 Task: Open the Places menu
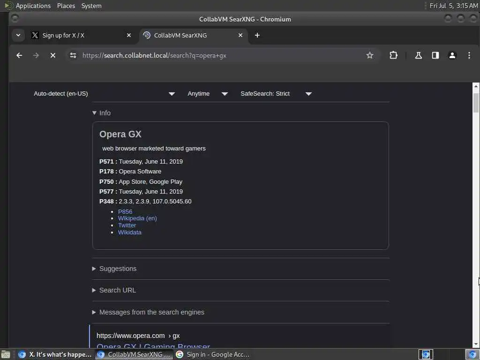coord(66,6)
